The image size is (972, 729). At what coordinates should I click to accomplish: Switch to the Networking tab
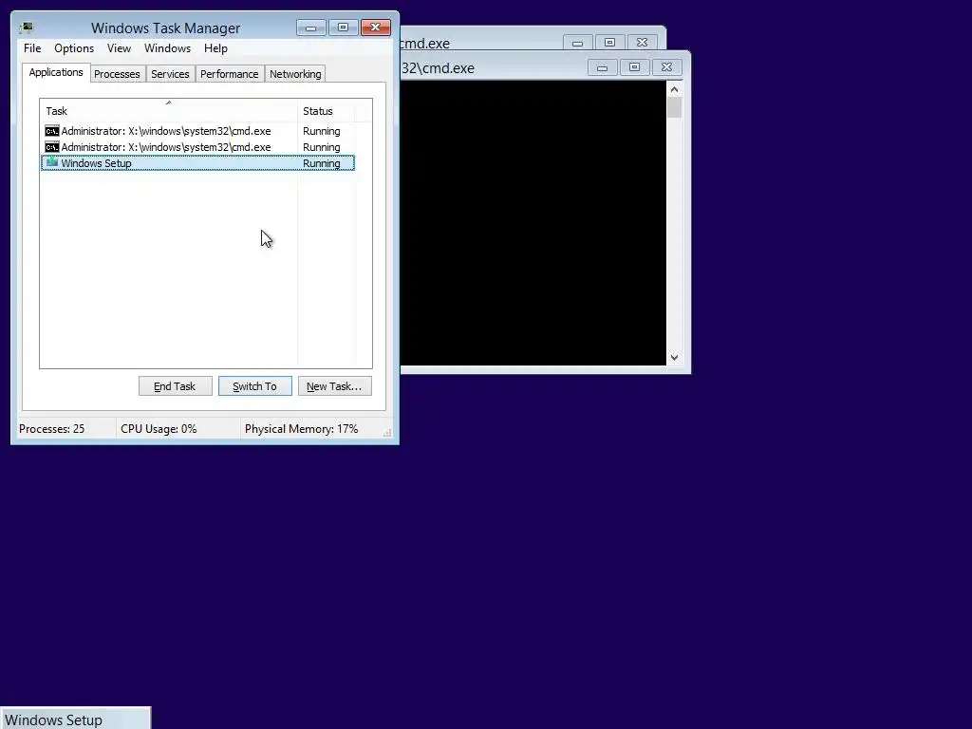point(295,74)
